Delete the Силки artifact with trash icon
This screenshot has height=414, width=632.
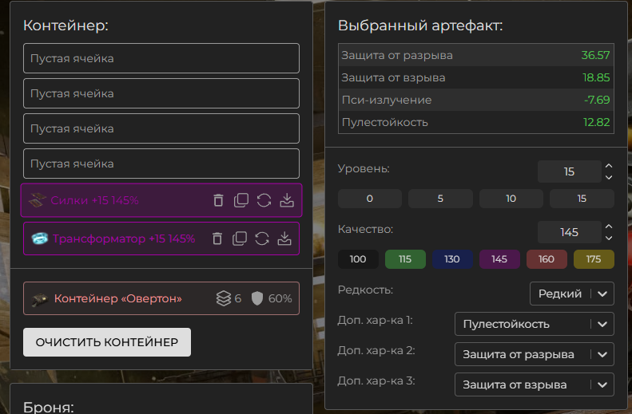click(x=218, y=200)
